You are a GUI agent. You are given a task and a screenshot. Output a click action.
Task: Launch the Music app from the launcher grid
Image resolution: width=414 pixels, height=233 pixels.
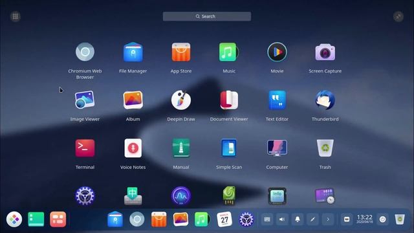(228, 52)
